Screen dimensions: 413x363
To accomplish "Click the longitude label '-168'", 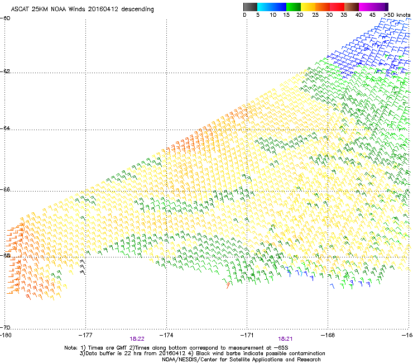I will point(328,335).
